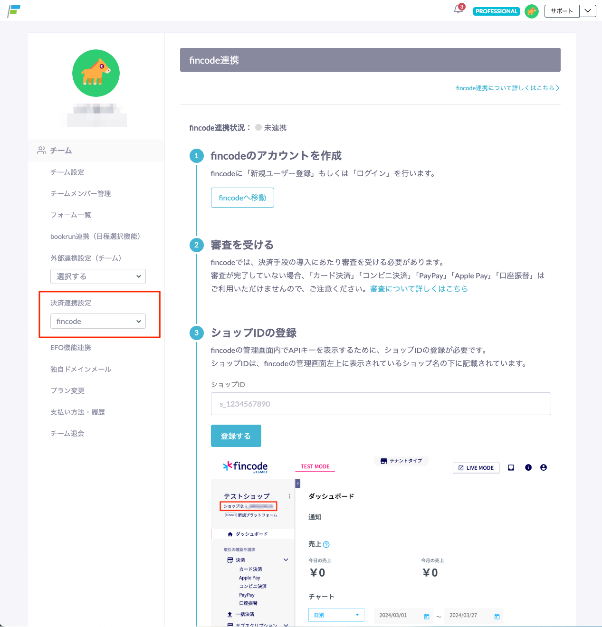The image size is (602, 627).
Task: Click the account circle icon in preview
Action: [544, 467]
